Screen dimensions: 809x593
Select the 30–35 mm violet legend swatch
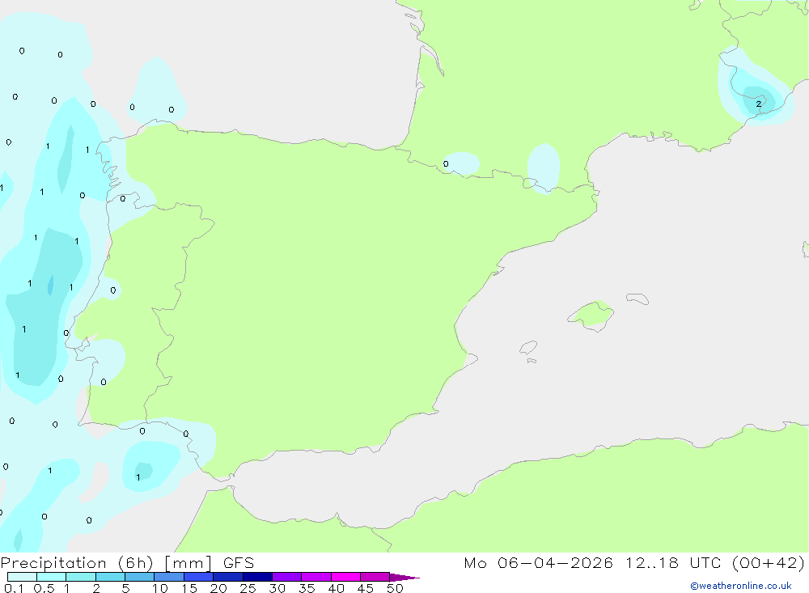286,577
